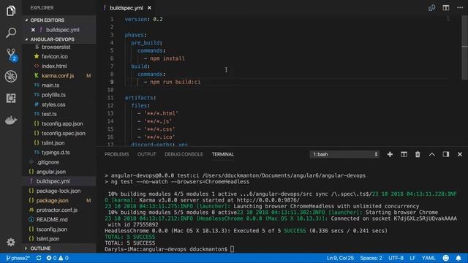
Task: Synchronize changes from the status bar
Action: pyautogui.click(x=39, y=258)
